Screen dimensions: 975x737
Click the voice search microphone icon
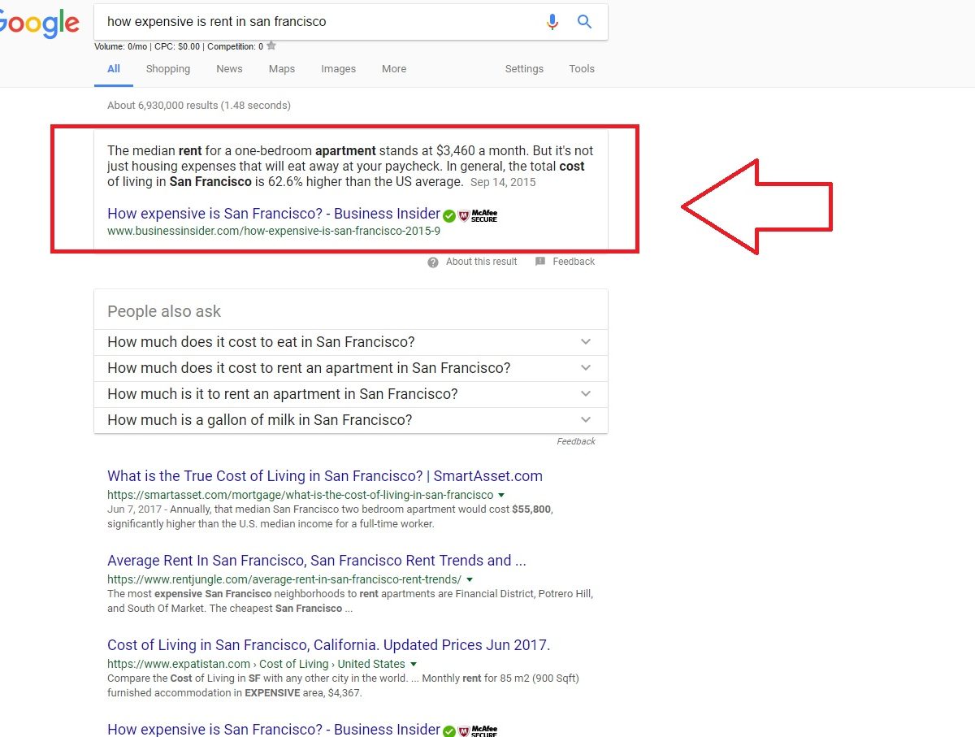click(552, 22)
